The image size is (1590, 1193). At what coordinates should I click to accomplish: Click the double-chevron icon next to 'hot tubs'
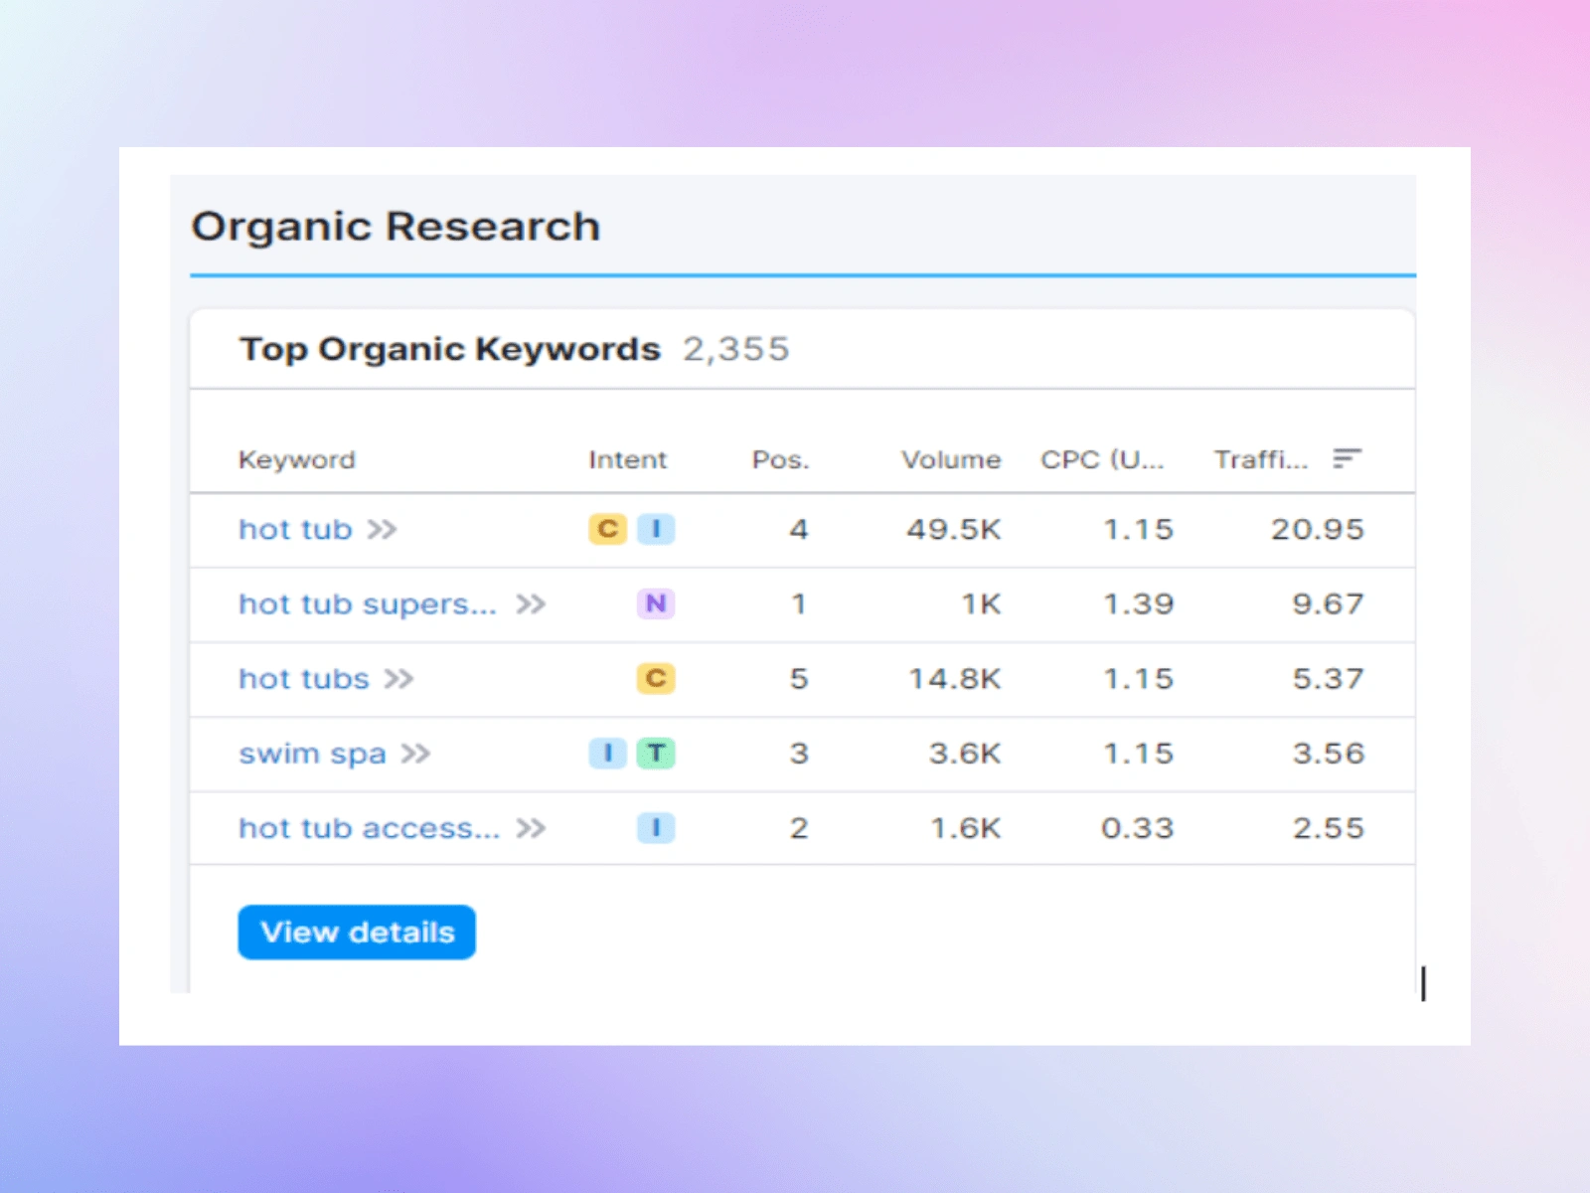(x=399, y=679)
